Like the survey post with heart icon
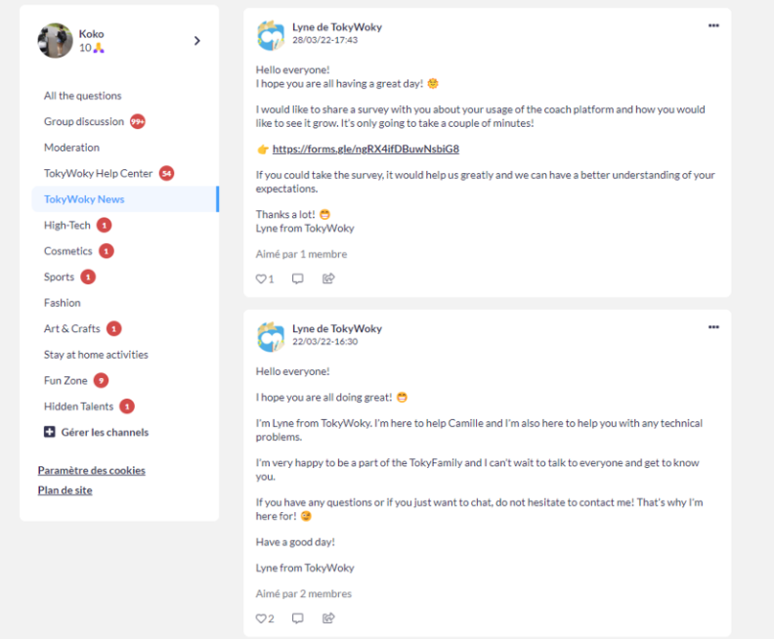The width and height of the screenshot is (774, 639). click(261, 278)
